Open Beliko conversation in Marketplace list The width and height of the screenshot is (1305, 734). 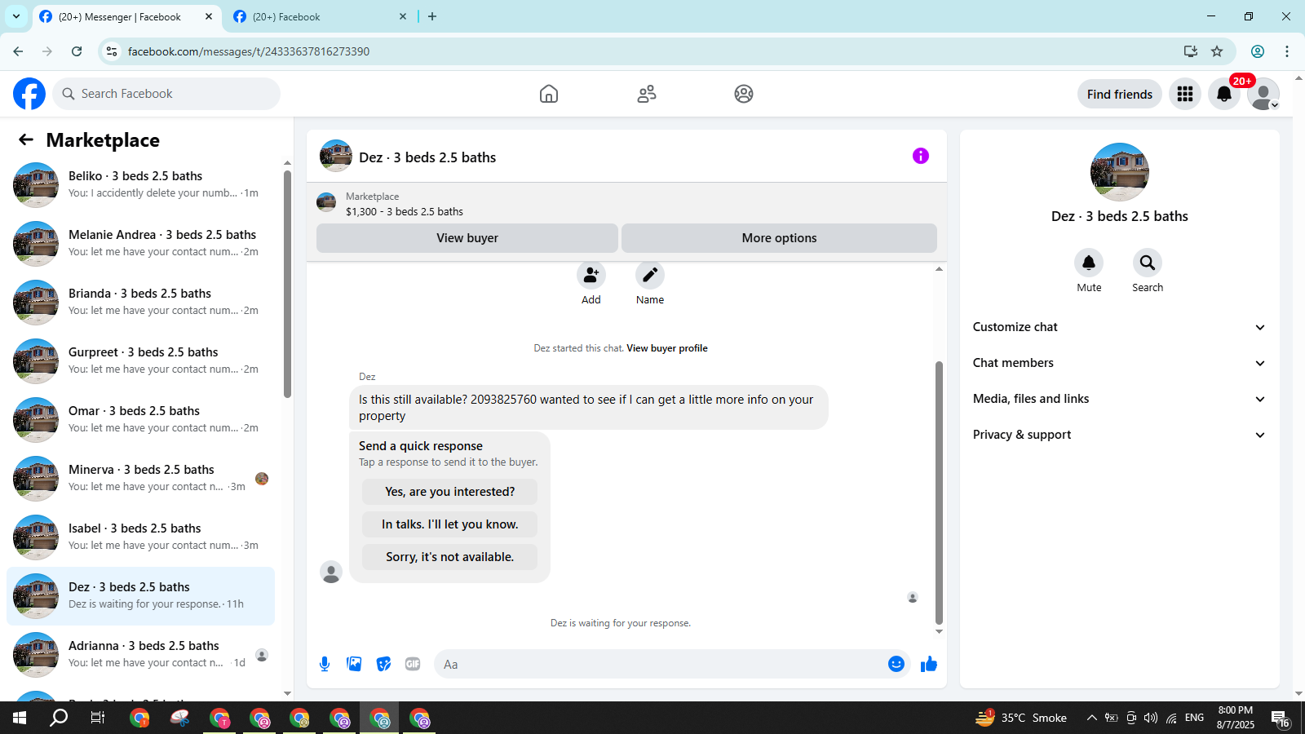(x=140, y=185)
